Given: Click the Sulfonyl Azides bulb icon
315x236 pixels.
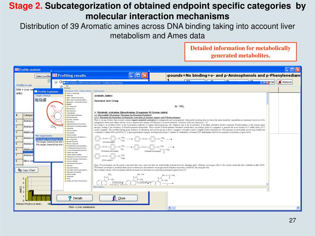Looking at the screenshot, I should pos(65,175).
